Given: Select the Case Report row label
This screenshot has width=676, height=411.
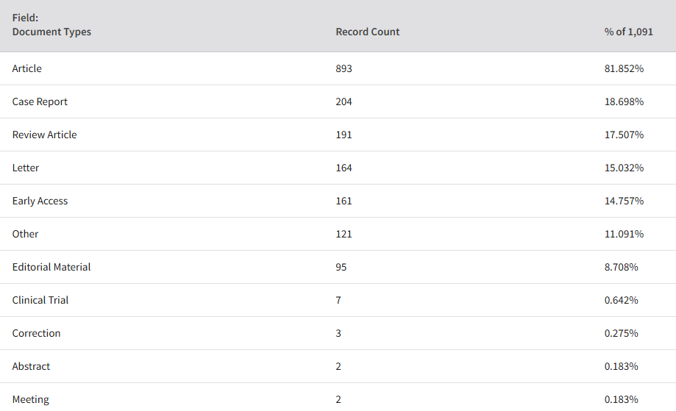Looking at the screenshot, I should click(x=40, y=101).
